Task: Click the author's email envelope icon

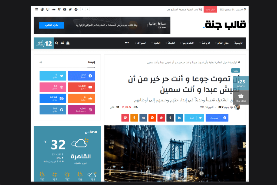Action: (220, 107)
